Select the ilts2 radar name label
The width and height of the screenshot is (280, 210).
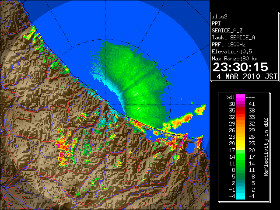click(x=220, y=17)
